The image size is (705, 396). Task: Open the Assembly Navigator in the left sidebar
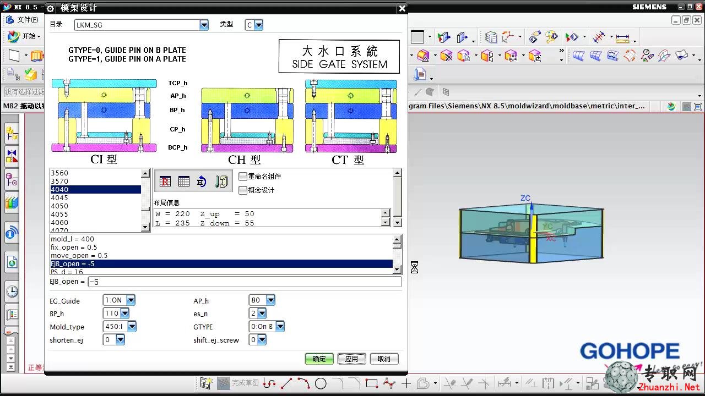[12, 133]
